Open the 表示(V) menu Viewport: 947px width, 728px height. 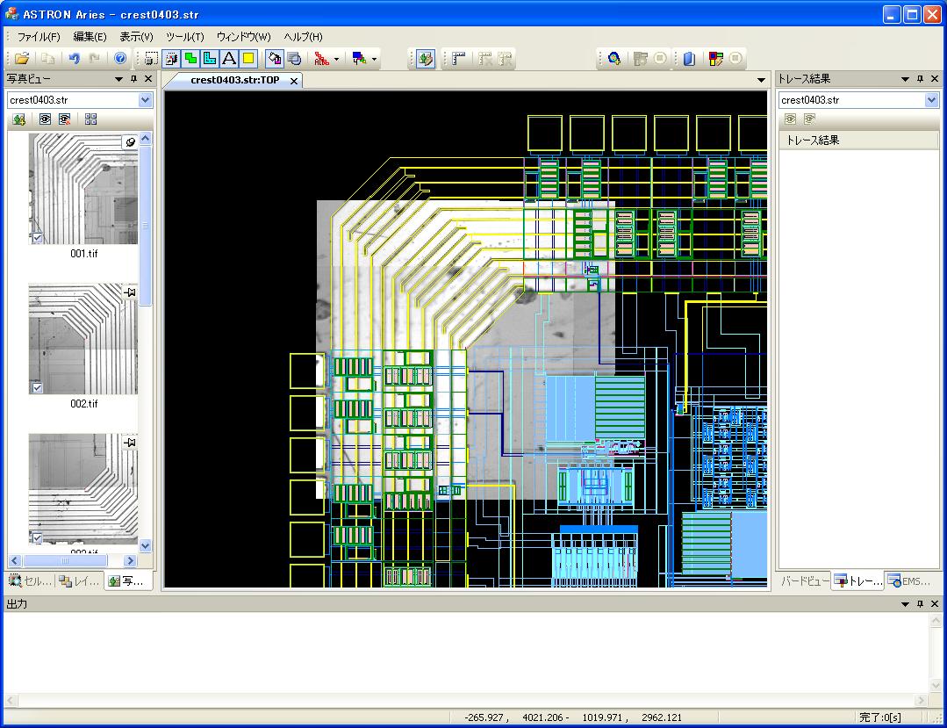click(x=137, y=37)
